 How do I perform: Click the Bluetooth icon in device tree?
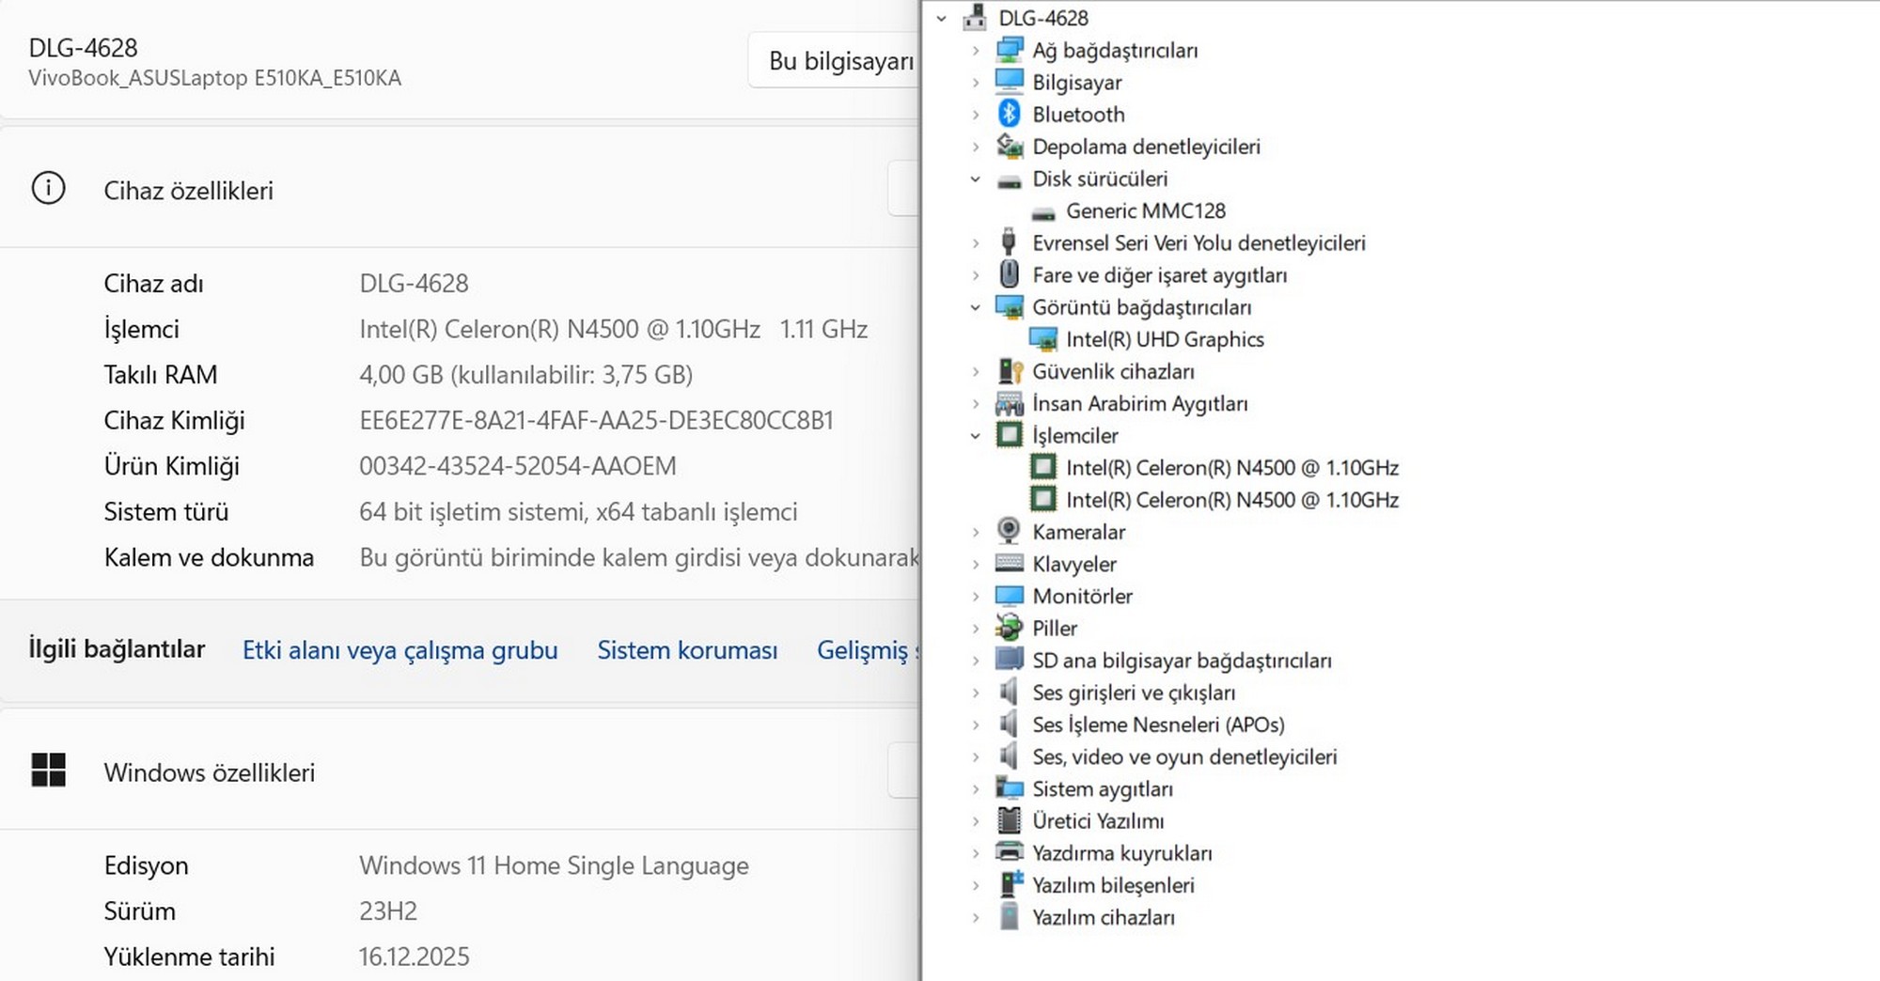pos(1009,114)
